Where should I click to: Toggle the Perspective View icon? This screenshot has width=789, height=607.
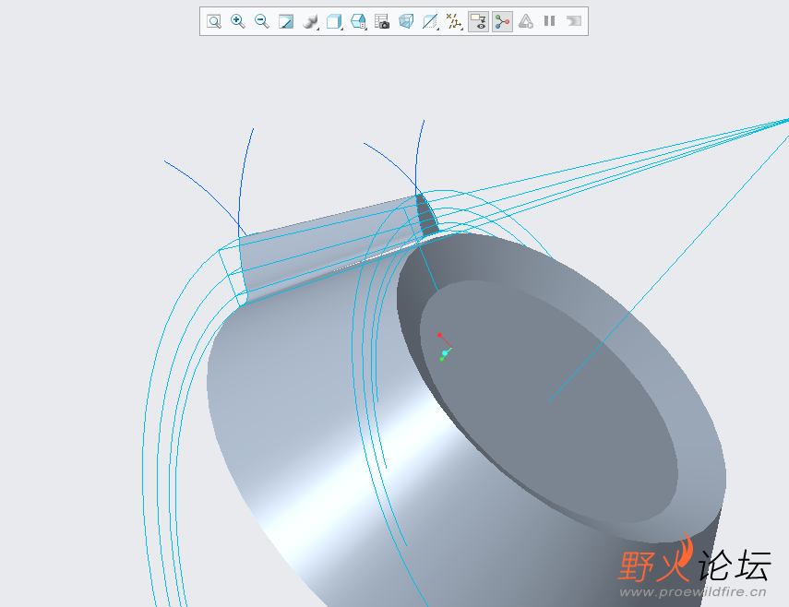(406, 21)
